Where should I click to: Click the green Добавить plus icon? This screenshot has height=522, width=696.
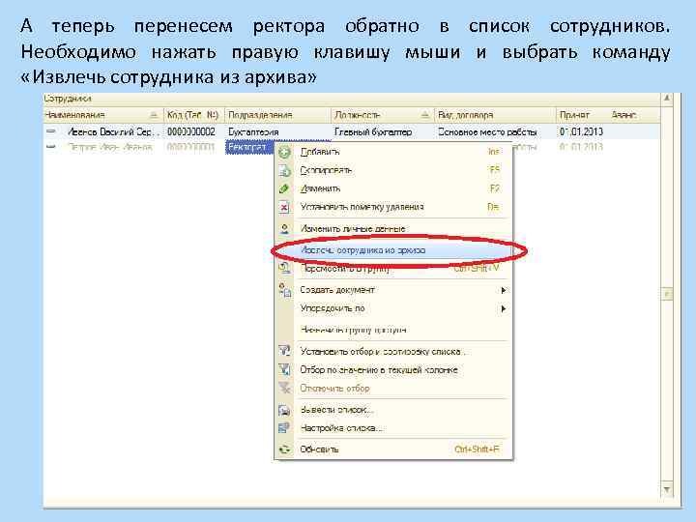coord(284,152)
